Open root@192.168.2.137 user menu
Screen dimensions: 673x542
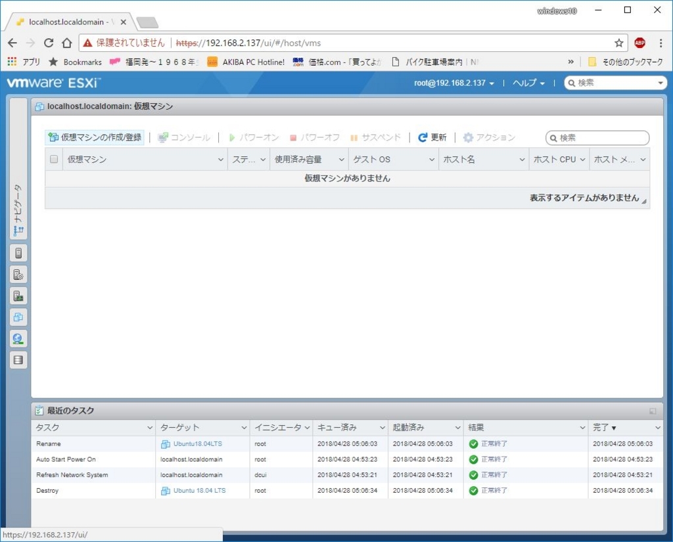coord(453,83)
